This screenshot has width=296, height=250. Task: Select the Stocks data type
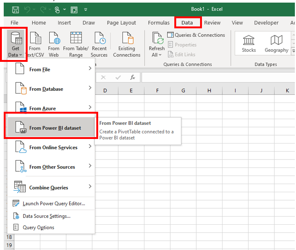[x=249, y=43]
